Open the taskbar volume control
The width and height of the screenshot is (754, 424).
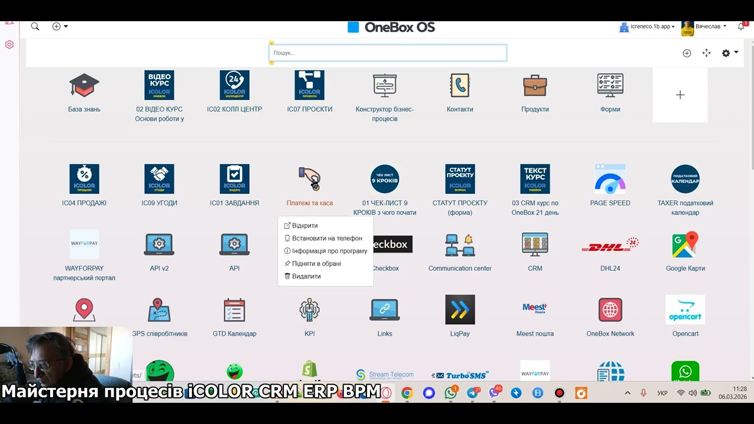click(693, 393)
